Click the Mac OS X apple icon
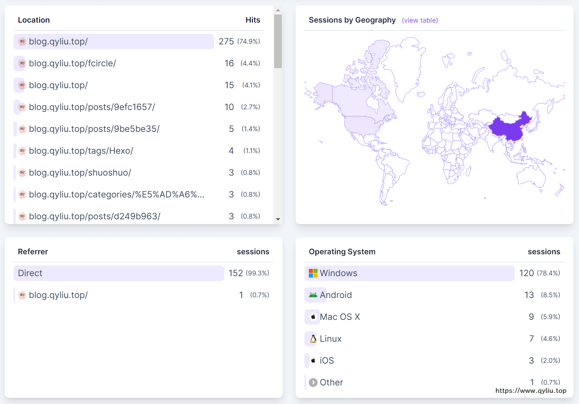The height and width of the screenshot is (404, 579). (313, 317)
